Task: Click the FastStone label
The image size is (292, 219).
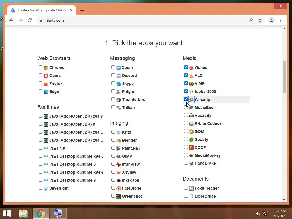Action: click(x=131, y=188)
